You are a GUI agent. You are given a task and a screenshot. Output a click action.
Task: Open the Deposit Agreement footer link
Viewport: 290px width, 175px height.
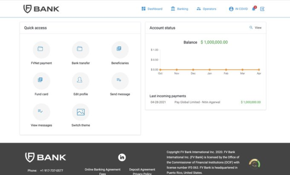(x=142, y=170)
